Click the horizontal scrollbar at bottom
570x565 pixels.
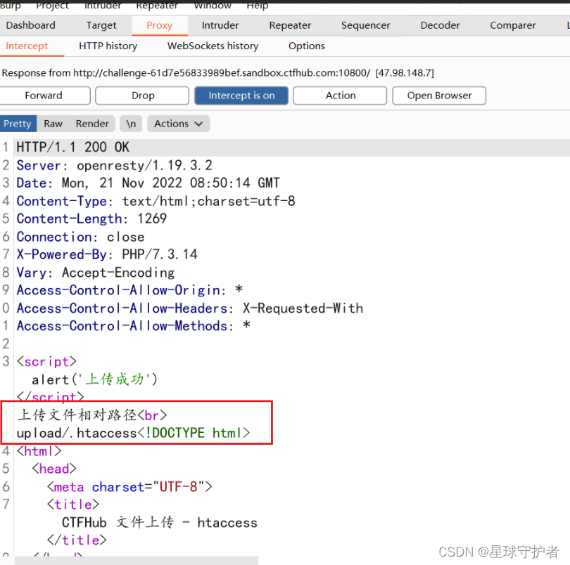137,560
